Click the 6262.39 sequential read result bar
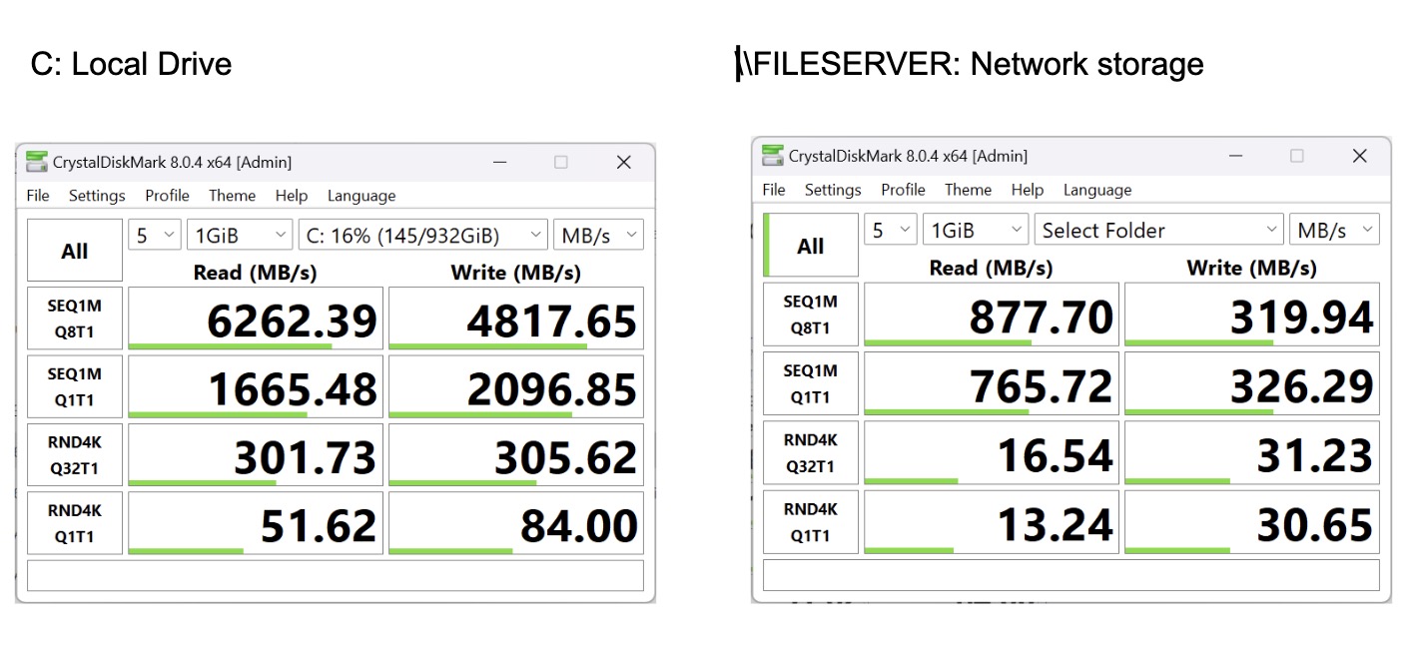The height and width of the screenshot is (647, 1424). click(256, 320)
